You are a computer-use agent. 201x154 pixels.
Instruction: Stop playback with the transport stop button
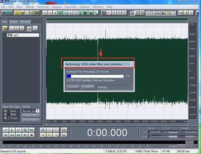pos(6,130)
